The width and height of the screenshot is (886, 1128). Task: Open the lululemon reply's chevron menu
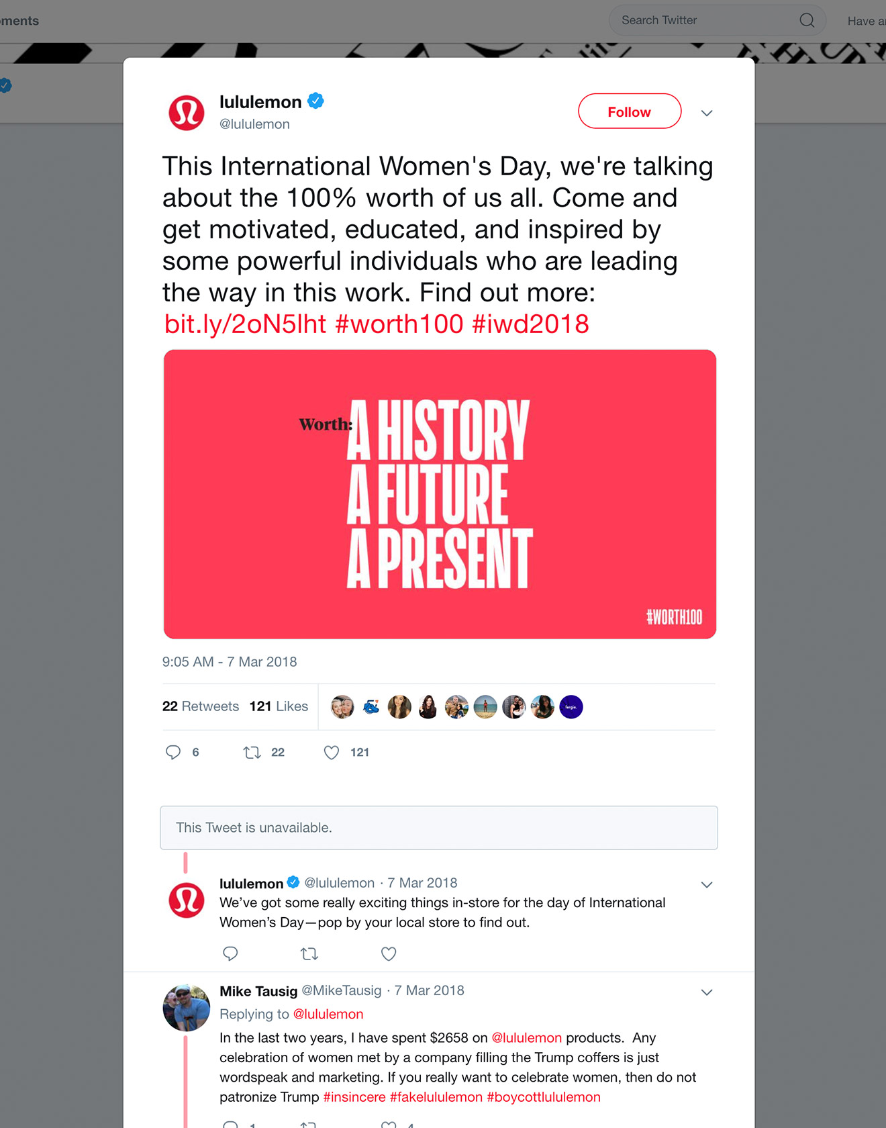point(706,884)
